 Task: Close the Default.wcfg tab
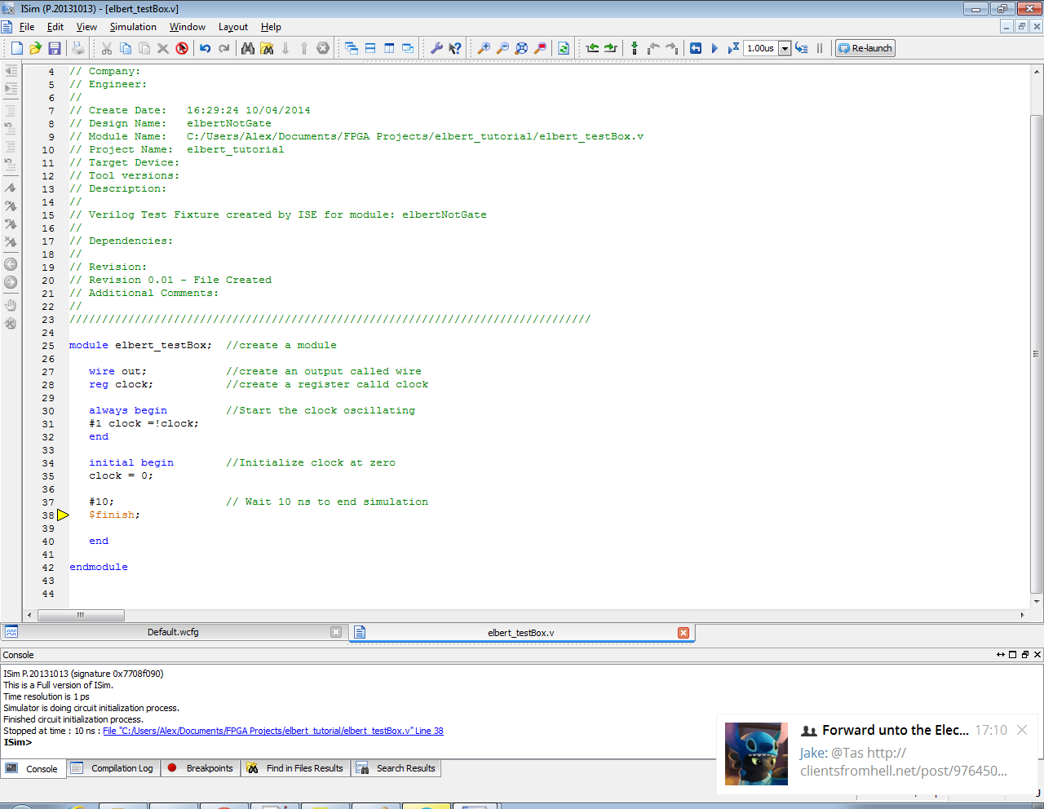pyautogui.click(x=336, y=632)
